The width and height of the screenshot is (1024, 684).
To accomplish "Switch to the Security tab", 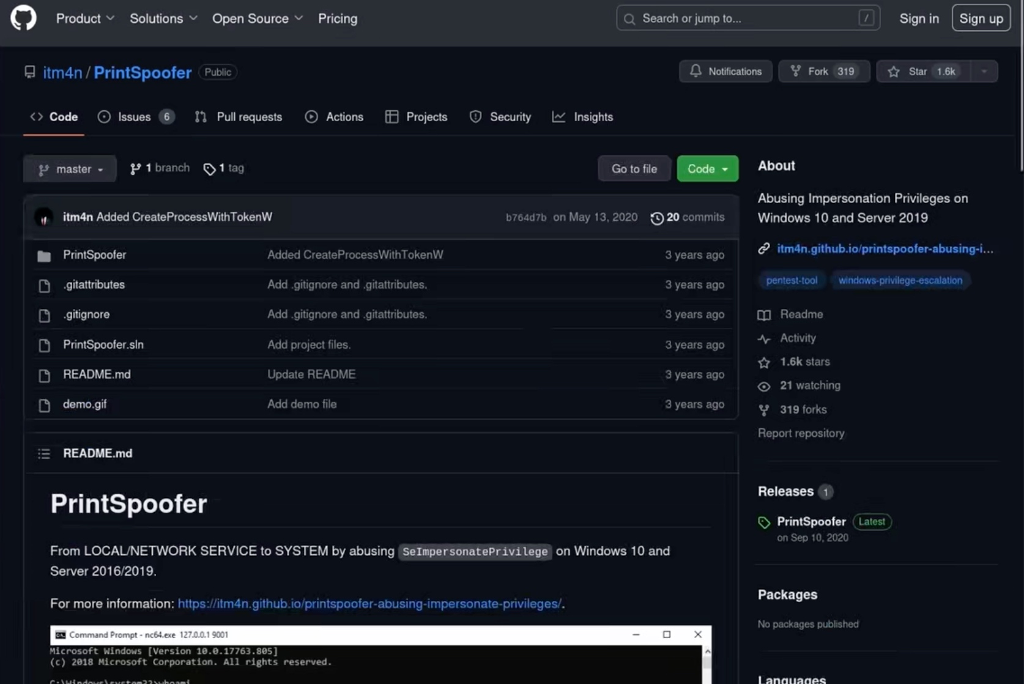I will click(500, 117).
